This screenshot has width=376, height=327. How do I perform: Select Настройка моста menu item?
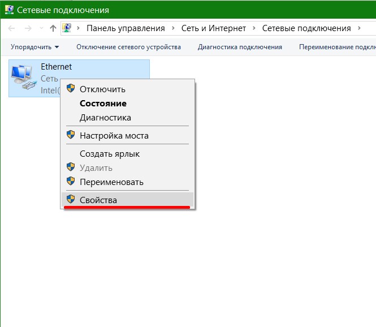(127, 136)
